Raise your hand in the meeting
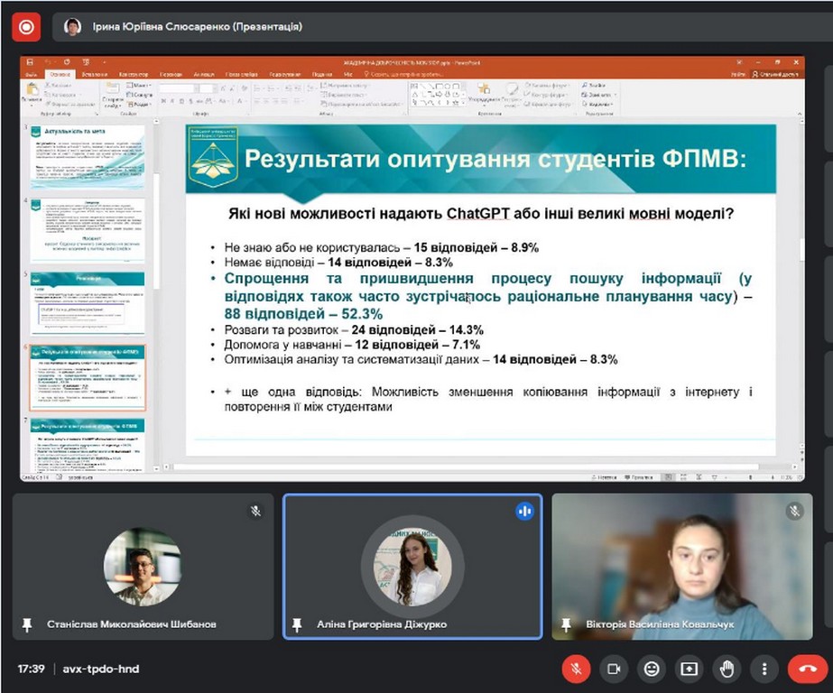 click(x=727, y=669)
